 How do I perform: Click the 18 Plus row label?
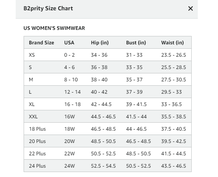(37, 129)
